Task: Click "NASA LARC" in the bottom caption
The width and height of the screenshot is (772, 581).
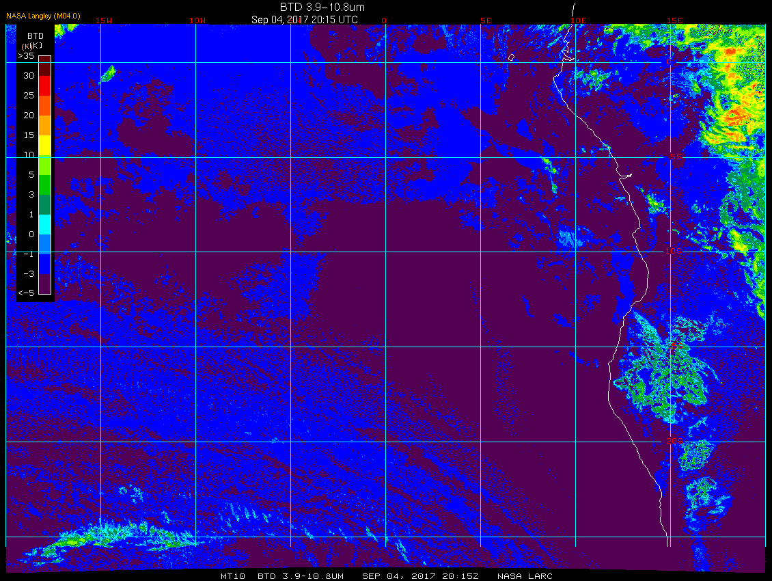Action: click(x=525, y=576)
